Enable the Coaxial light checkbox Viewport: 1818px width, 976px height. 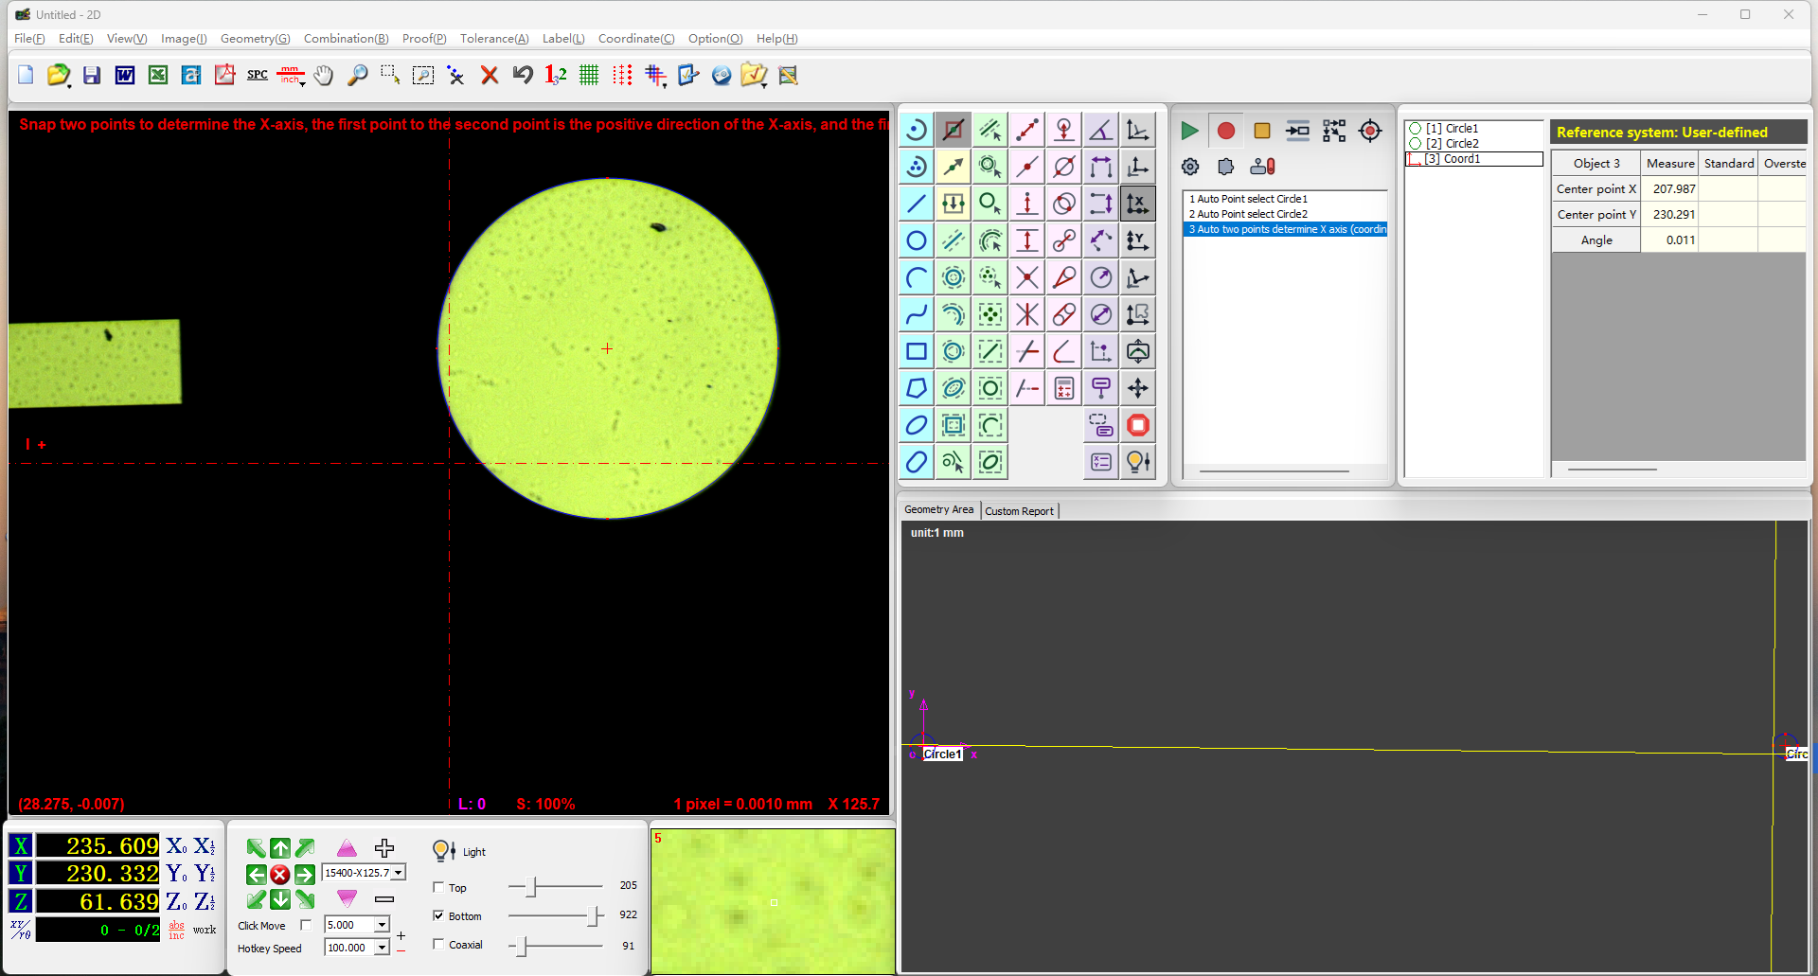click(x=438, y=944)
